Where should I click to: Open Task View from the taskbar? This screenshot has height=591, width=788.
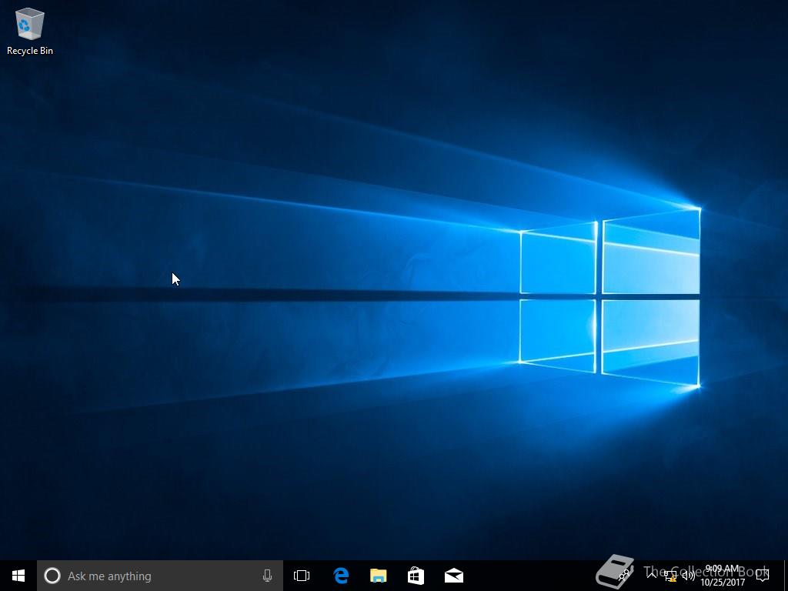coord(302,576)
